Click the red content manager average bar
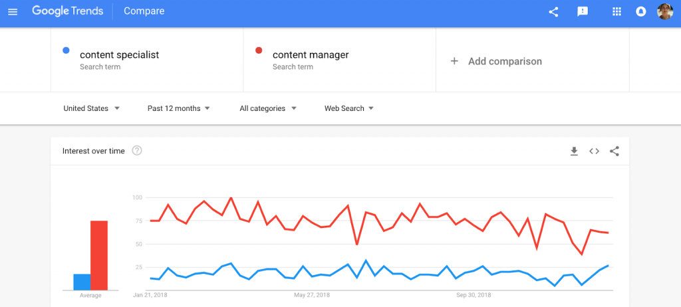Image resolution: width=681 pixels, height=307 pixels. [x=99, y=255]
